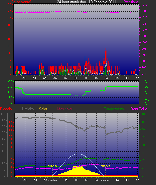Select the Temperatura legend label
The image size is (156, 185).
tap(114, 109)
